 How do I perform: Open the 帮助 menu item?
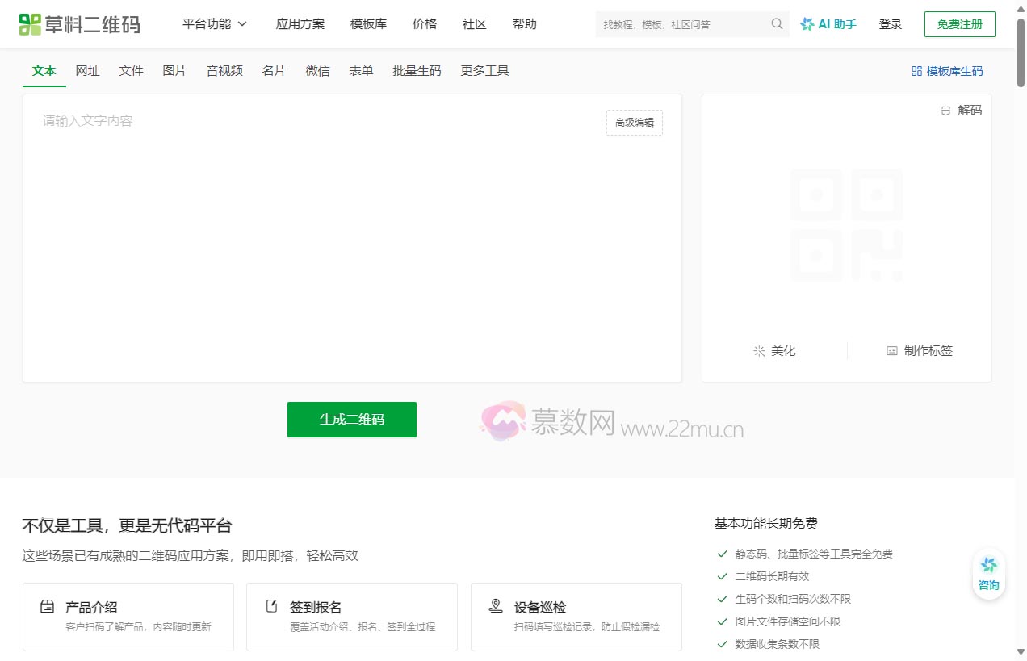[524, 24]
